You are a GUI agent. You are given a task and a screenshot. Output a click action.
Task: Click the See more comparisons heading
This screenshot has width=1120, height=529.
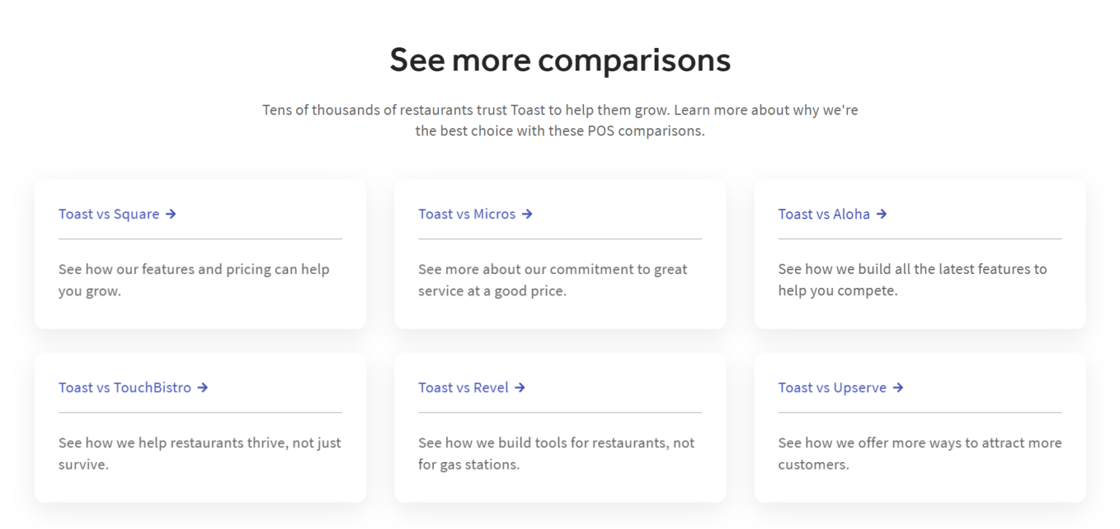[x=560, y=60]
